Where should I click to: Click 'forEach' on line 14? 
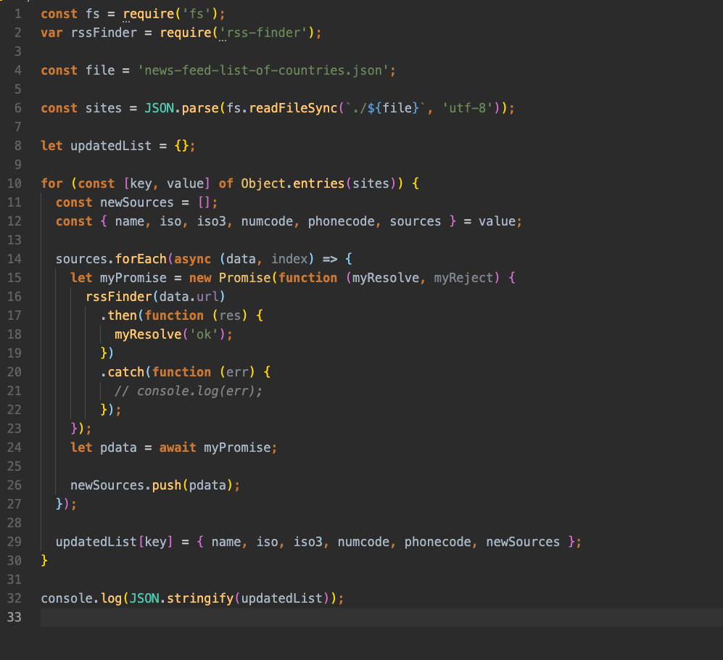(x=141, y=259)
